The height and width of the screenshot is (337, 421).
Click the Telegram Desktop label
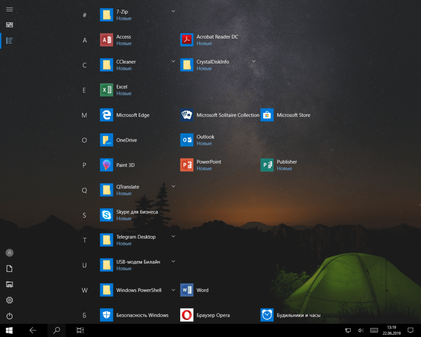pyautogui.click(x=136, y=237)
